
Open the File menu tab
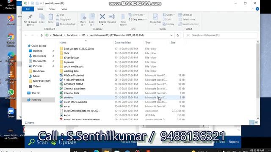[x=28, y=9]
